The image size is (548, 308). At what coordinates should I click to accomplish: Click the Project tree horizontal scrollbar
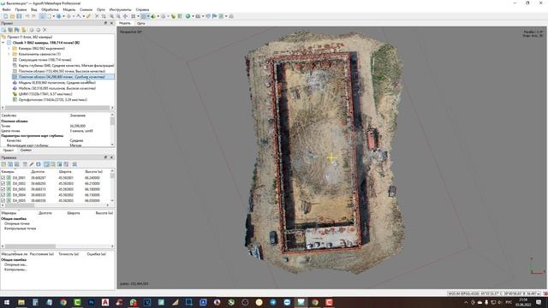(57, 108)
